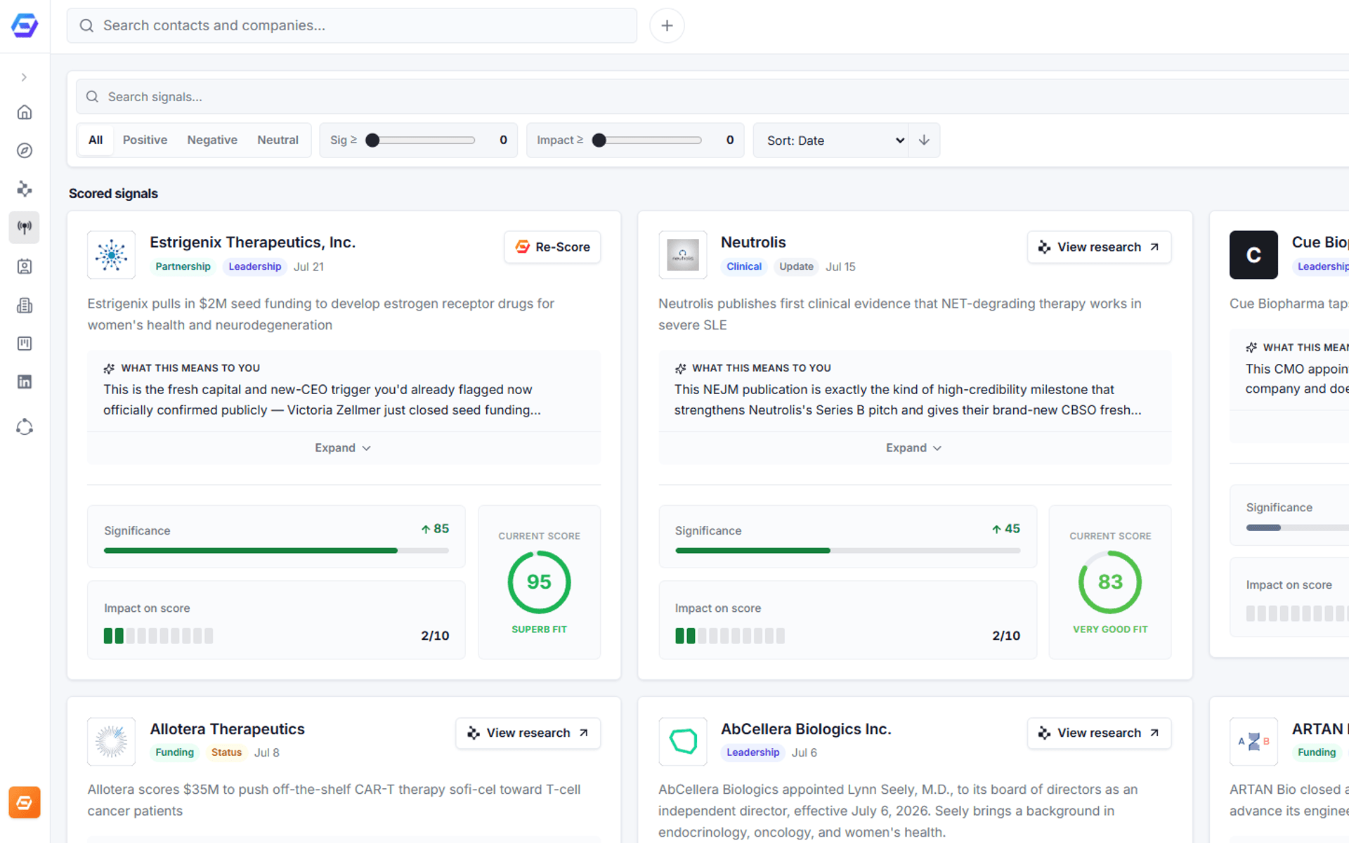
Task: Click the plus button beside global search
Action: (x=667, y=26)
